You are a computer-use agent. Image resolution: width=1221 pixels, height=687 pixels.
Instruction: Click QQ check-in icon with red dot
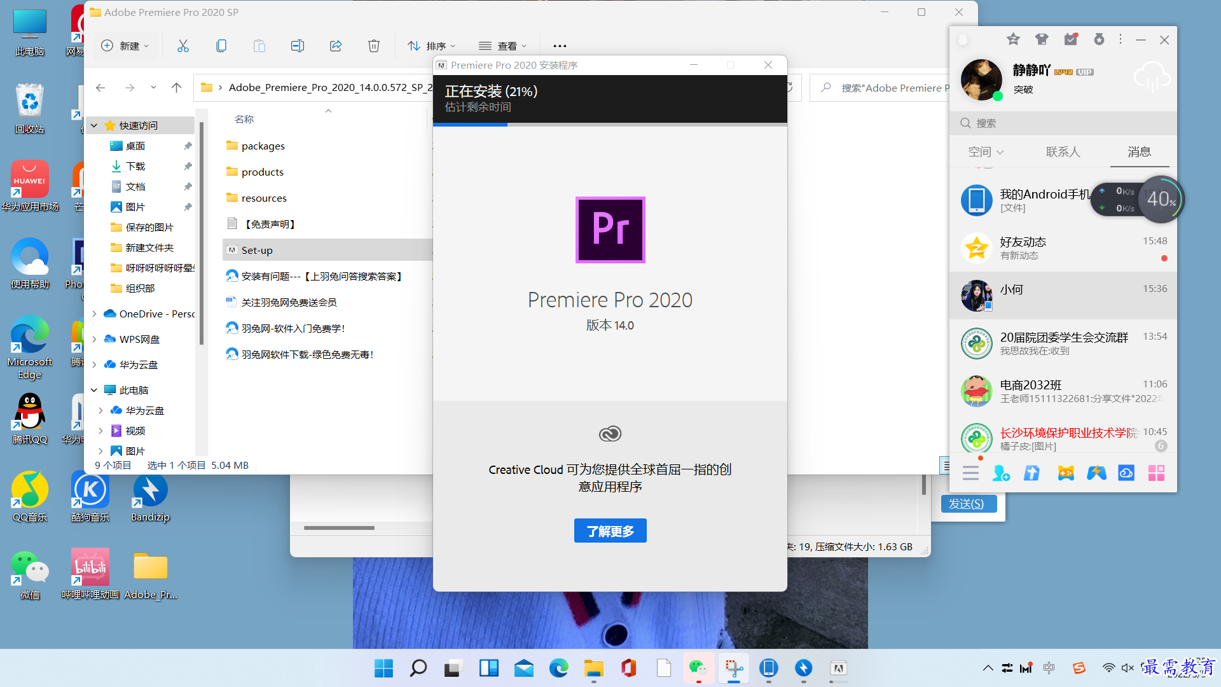[x=1072, y=39]
